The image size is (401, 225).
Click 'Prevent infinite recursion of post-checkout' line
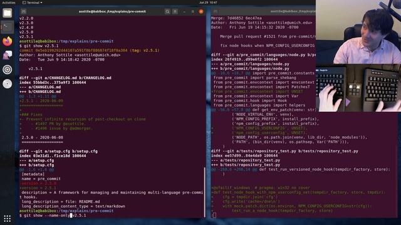(82, 119)
